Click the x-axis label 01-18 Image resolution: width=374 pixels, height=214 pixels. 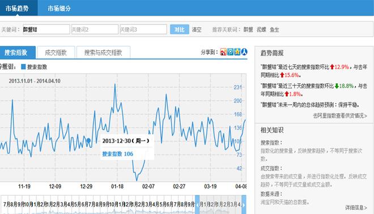pyautogui.click(x=117, y=186)
